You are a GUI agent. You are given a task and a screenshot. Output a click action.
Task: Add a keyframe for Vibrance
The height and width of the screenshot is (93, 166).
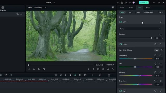click(x=160, y=72)
